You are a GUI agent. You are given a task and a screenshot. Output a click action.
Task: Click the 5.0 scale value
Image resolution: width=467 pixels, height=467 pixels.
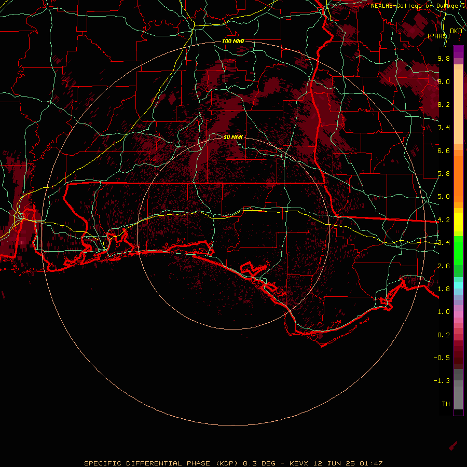point(444,197)
